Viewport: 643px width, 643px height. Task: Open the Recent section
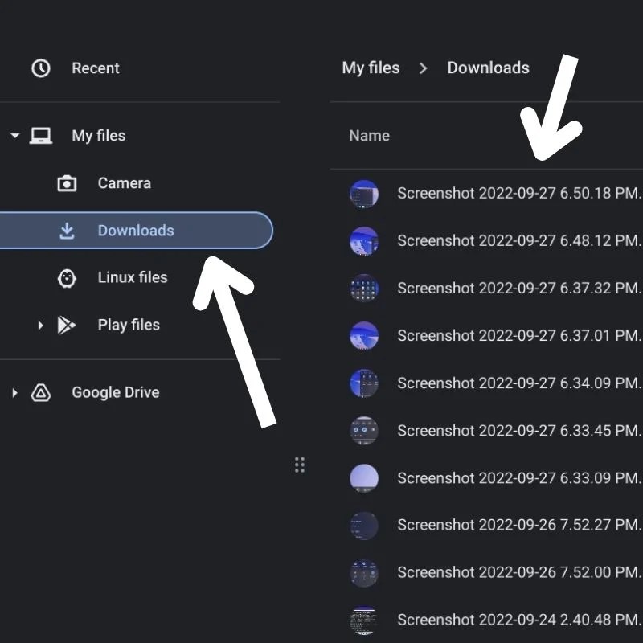pyautogui.click(x=96, y=68)
